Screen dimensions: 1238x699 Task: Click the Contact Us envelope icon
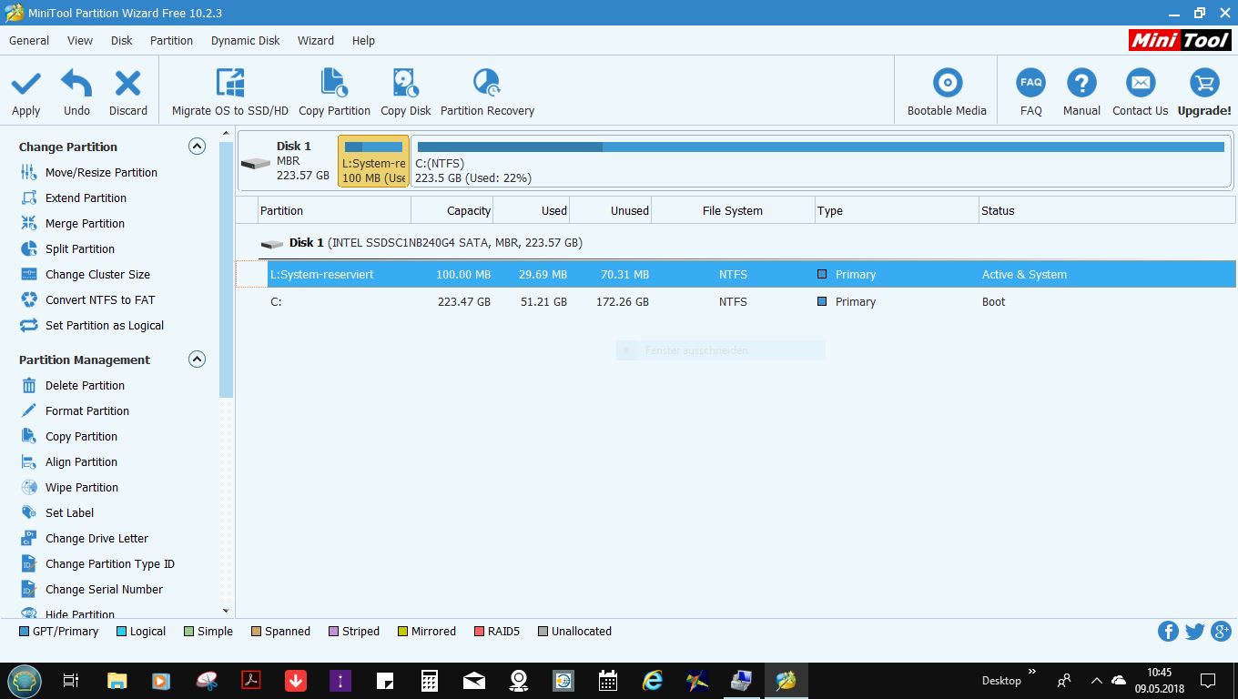pos(1140,84)
